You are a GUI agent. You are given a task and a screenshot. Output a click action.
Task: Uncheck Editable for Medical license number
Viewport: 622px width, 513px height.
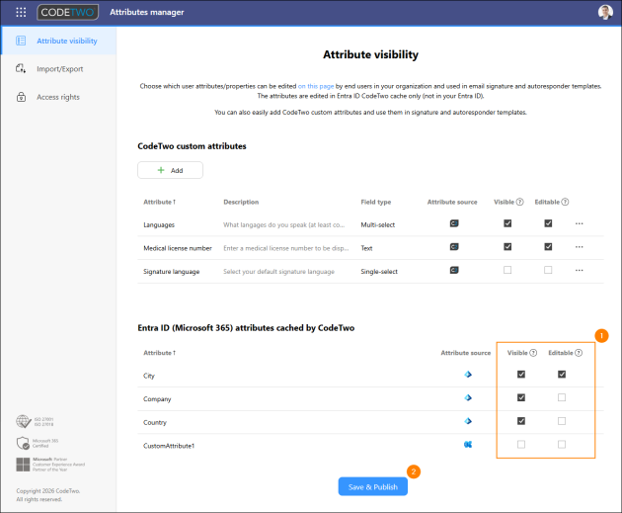click(548, 247)
